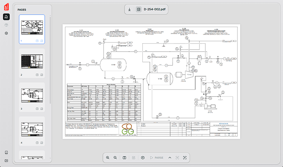283x167 pixels.
Task: Toggle the edit icon on page 2 thumbnail
Action: [x=42, y=75]
